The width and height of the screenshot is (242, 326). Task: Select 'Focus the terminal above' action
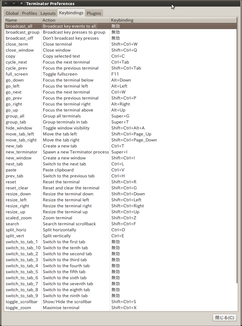point(68,110)
